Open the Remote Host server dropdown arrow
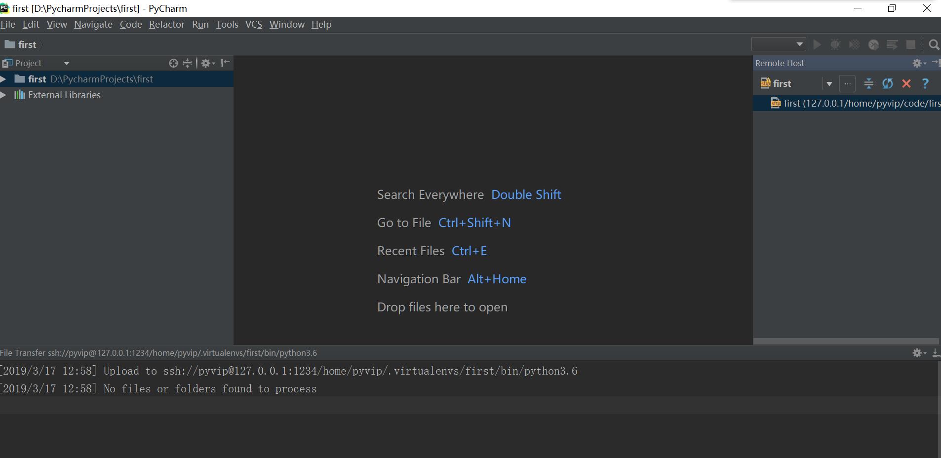 coord(829,84)
